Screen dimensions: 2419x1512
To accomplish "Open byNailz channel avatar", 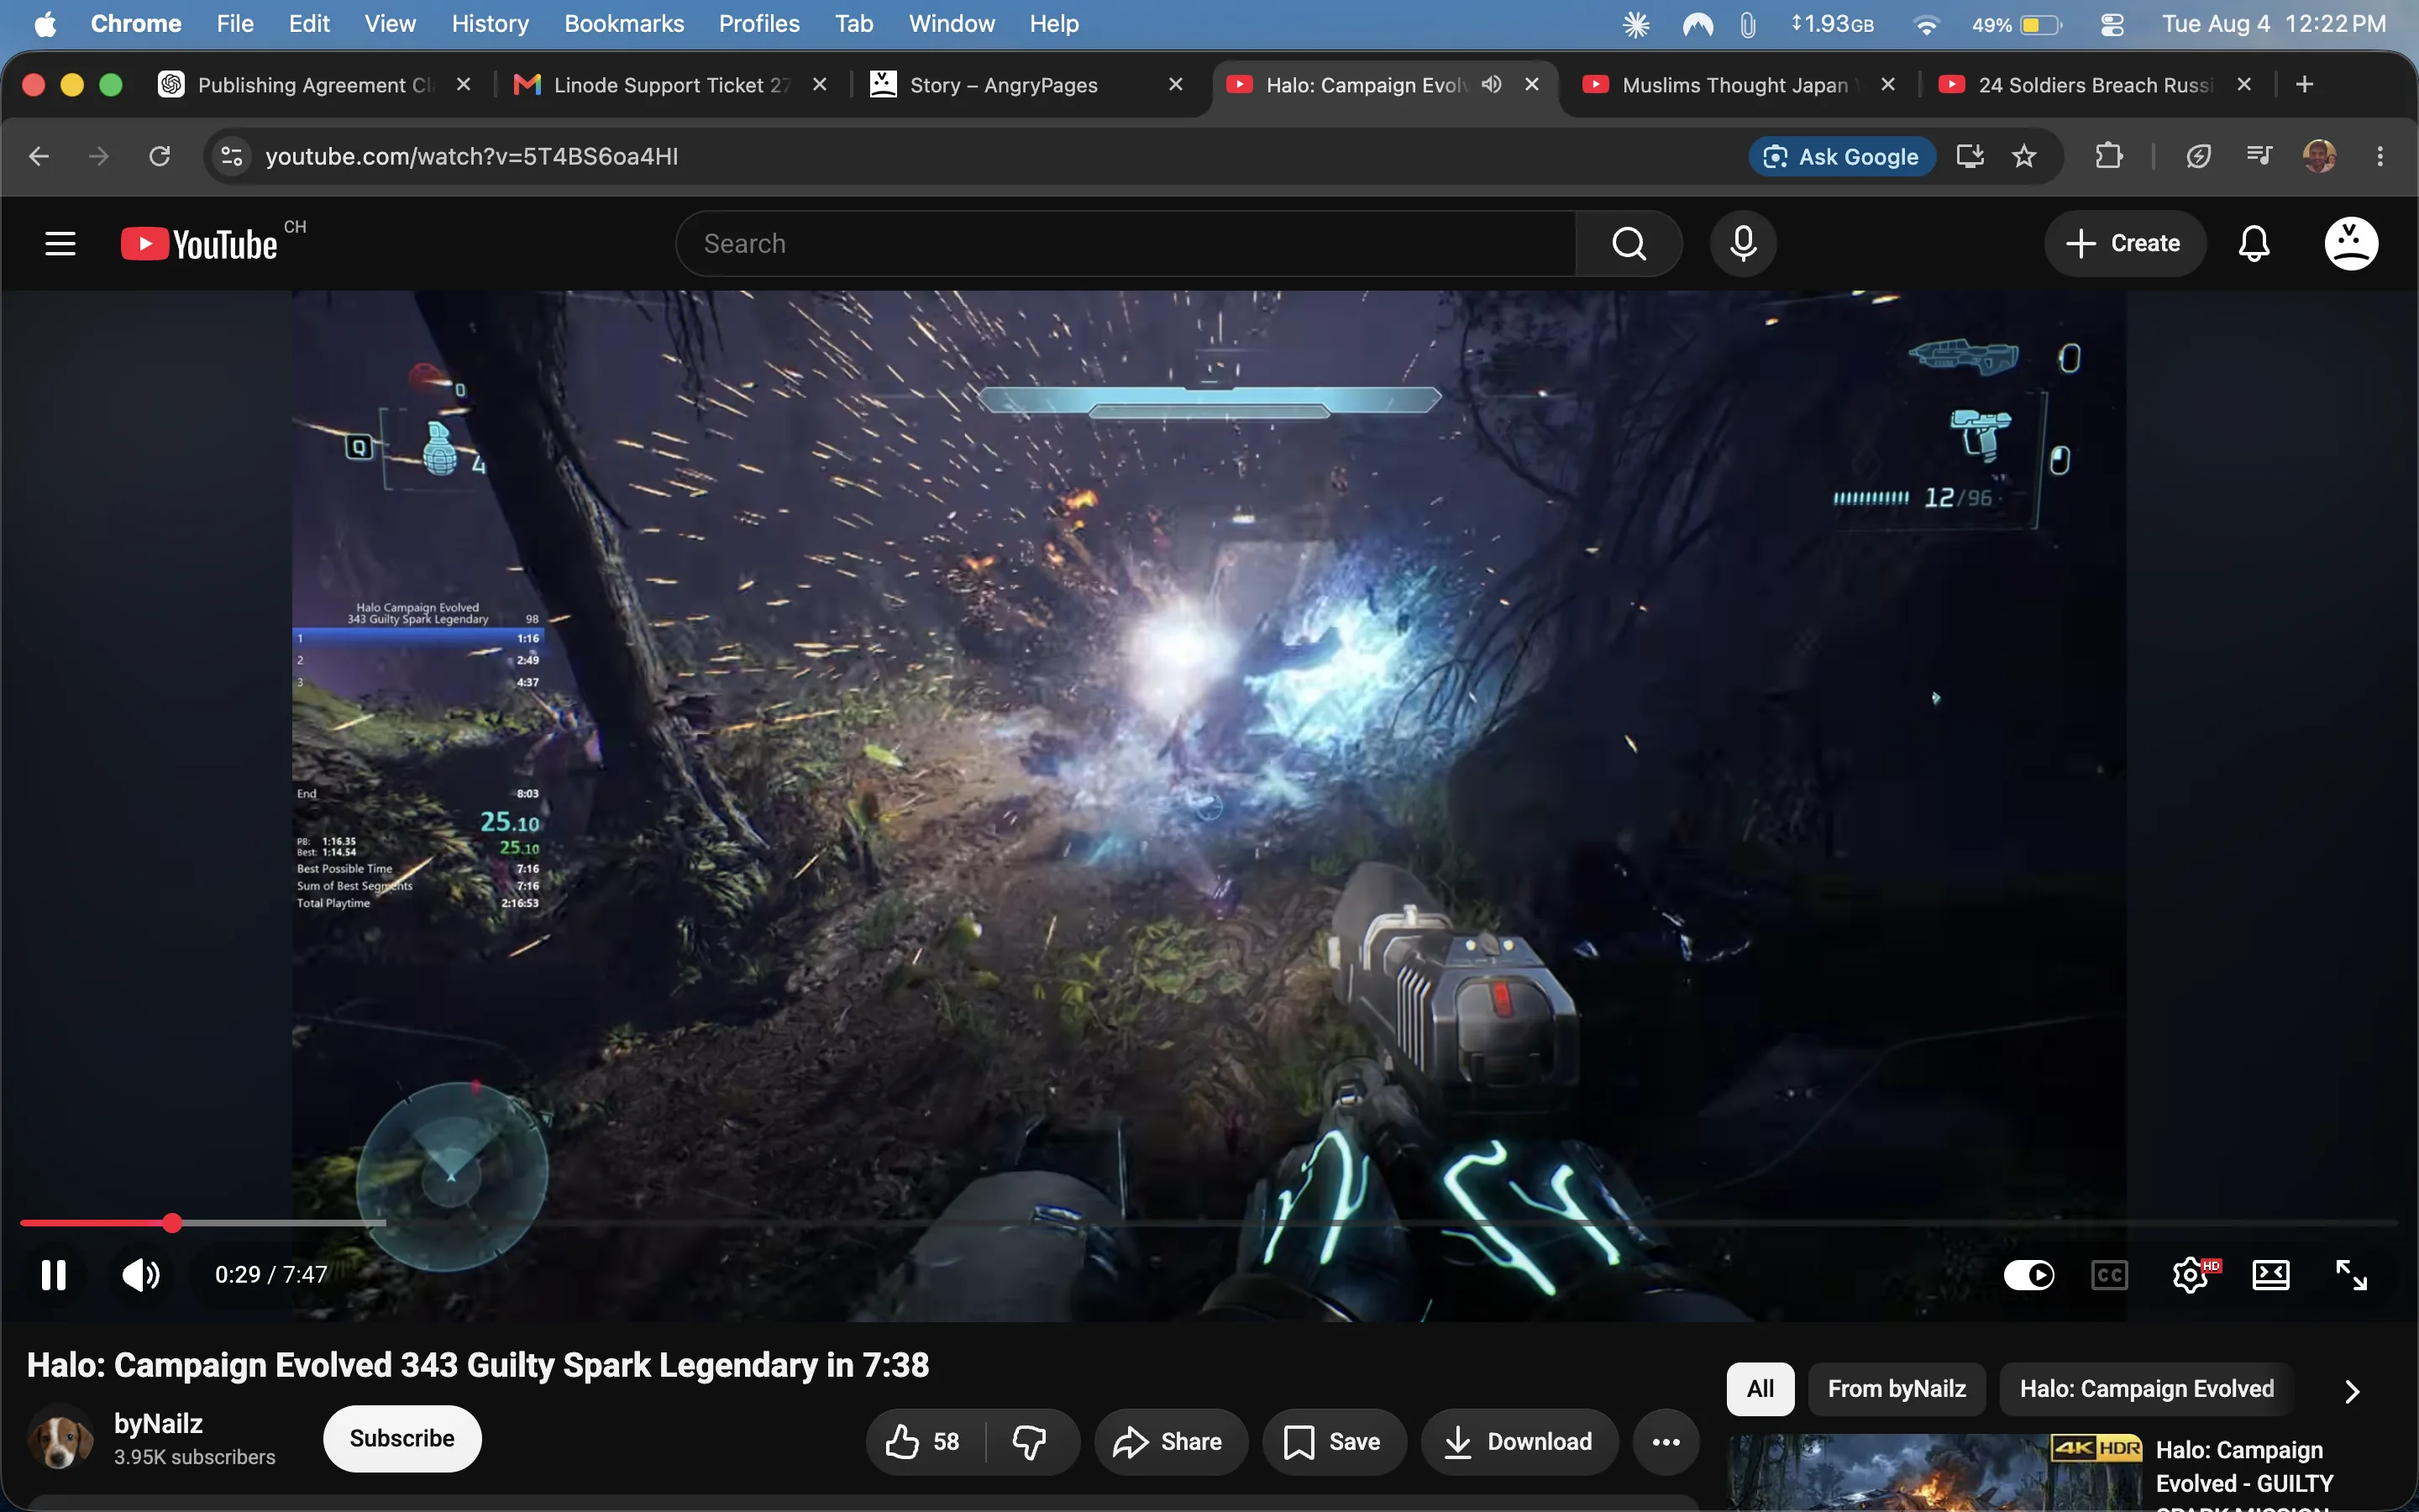I will tap(60, 1439).
